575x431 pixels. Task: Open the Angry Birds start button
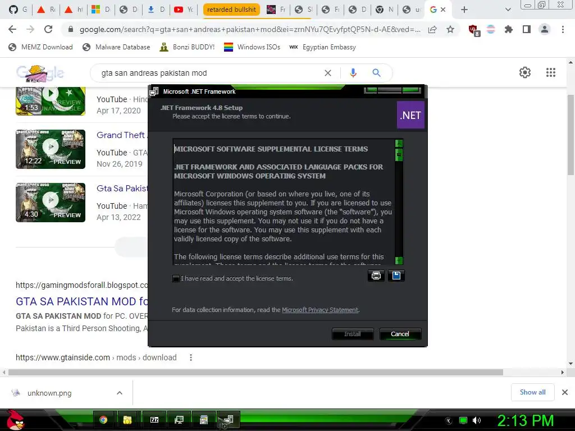click(15, 420)
